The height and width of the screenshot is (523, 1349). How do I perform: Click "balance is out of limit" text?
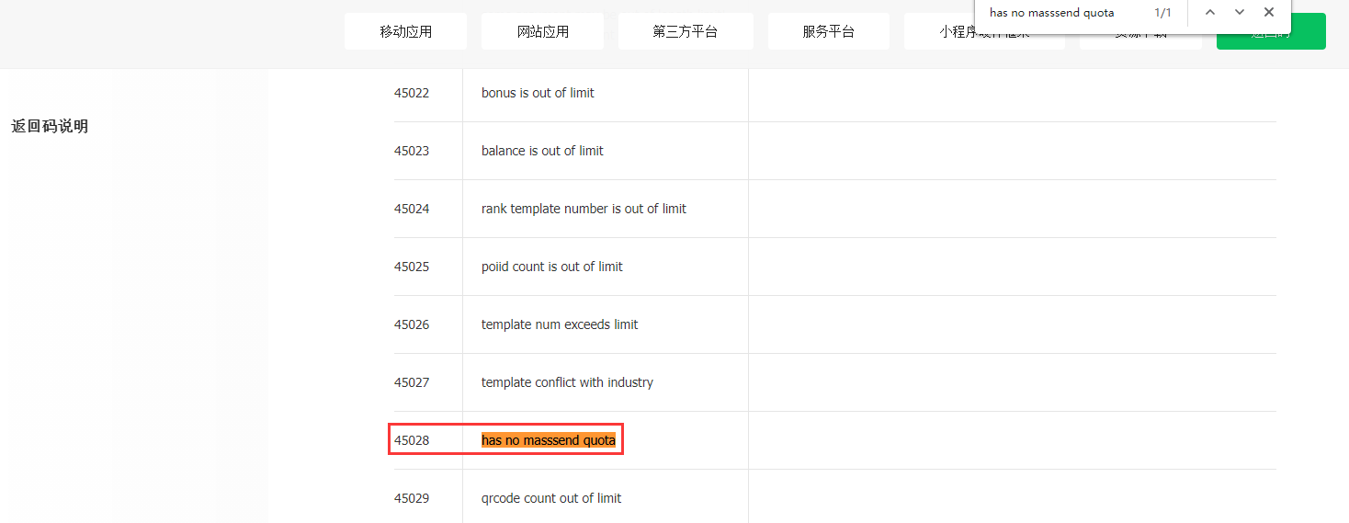(542, 151)
